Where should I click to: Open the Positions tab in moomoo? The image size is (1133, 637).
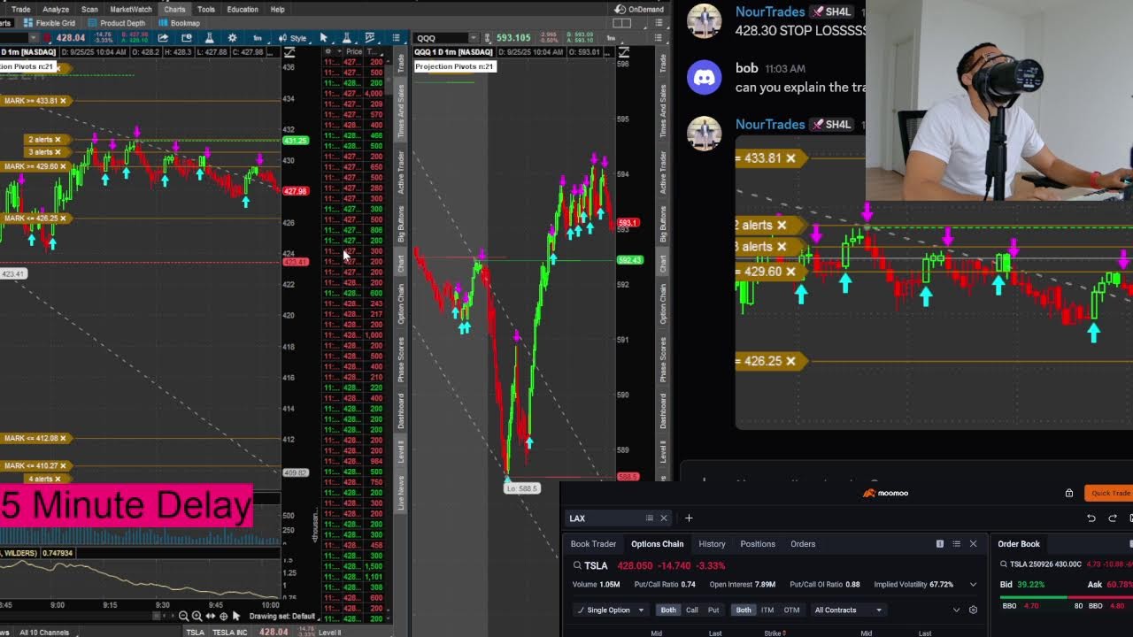[758, 544]
